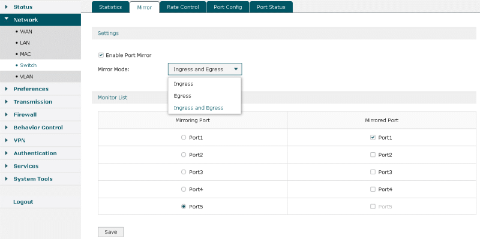Select Port4 as the mirroring port
This screenshot has width=480, height=239.
[184, 189]
